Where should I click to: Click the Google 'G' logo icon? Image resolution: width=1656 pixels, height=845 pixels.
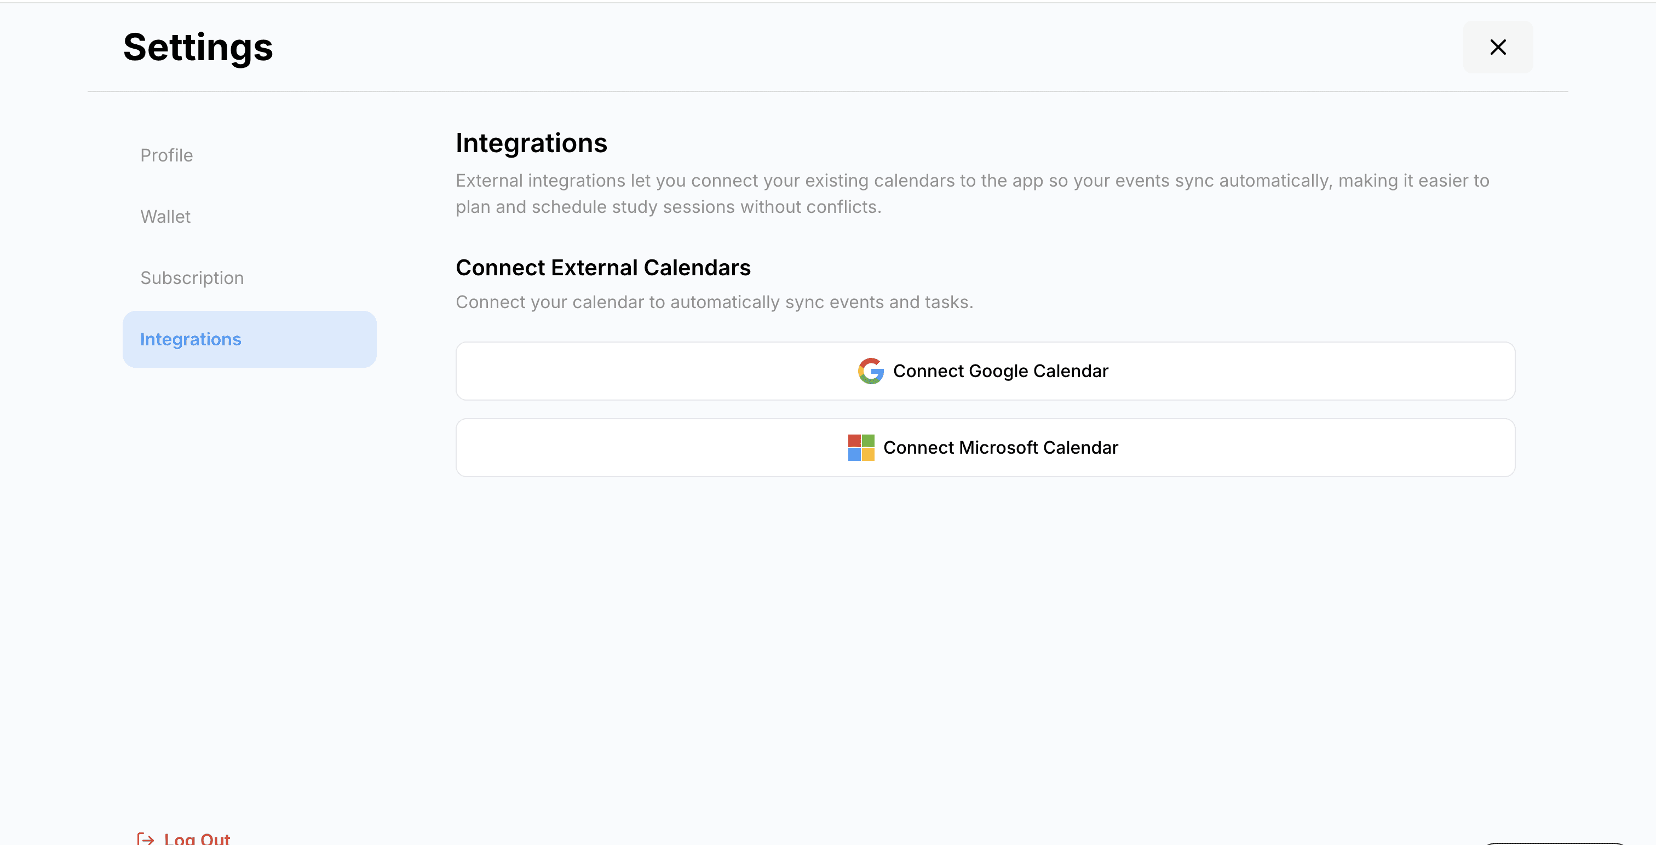click(870, 371)
